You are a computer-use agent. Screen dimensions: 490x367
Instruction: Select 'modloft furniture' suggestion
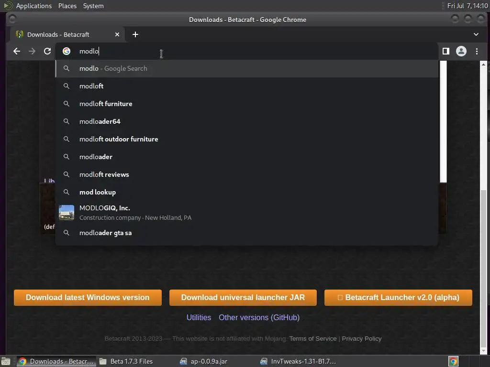pyautogui.click(x=247, y=104)
